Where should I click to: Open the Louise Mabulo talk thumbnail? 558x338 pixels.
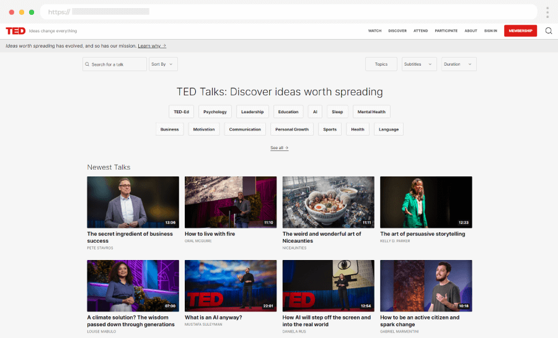[x=133, y=286]
